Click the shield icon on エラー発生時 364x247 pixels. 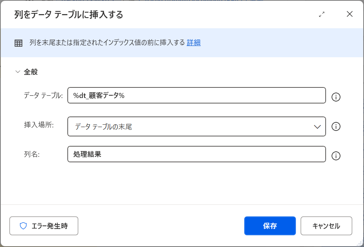tap(23, 226)
